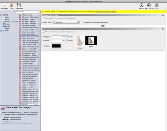Image resolution: width=167 pixels, height=131 pixels.
Task: Select the Actions category in the sidebar
Action: [5, 15]
